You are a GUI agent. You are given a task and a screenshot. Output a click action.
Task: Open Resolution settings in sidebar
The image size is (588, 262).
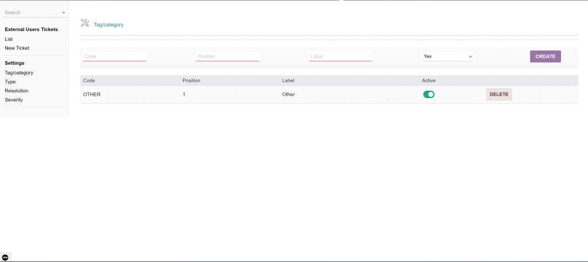click(x=17, y=91)
